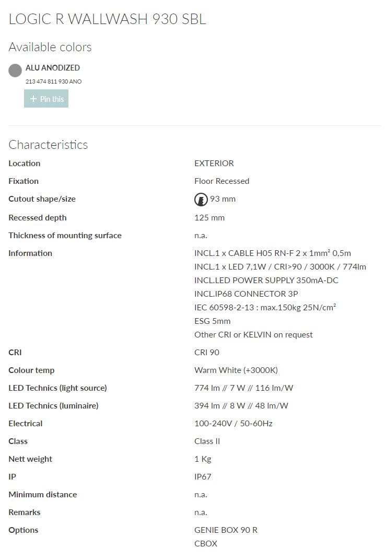
Task: Click the Class II value
Action: tap(207, 441)
